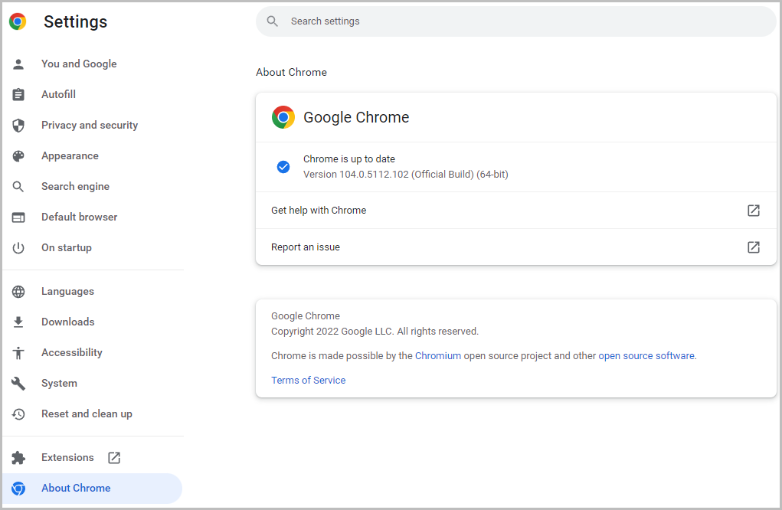Click the search magnifier icon in search bar
The width and height of the screenshot is (782, 510).
(273, 21)
